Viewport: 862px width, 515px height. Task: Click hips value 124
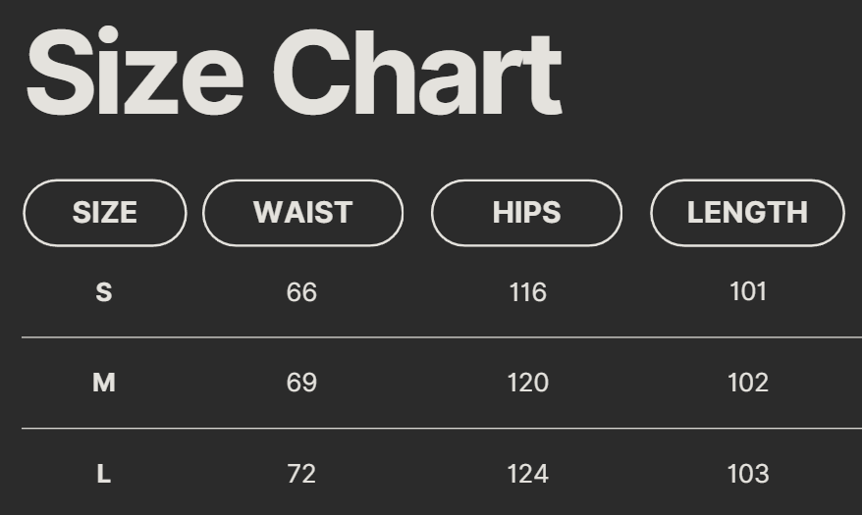[x=527, y=474]
